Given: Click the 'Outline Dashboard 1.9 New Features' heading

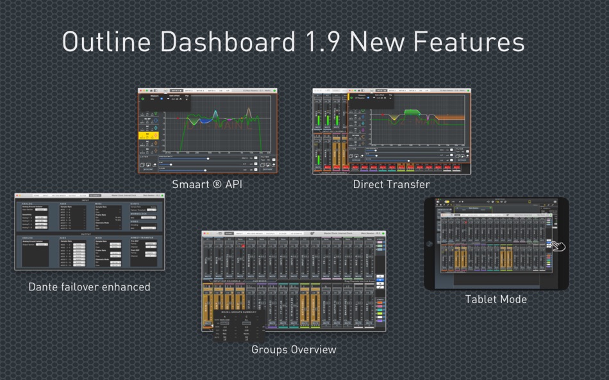Looking at the screenshot, I should [293, 42].
